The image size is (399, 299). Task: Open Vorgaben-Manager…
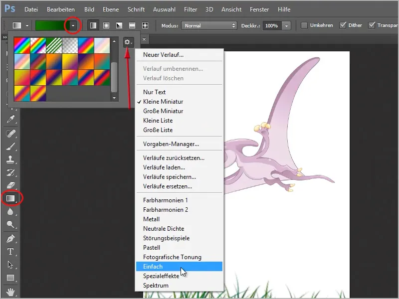179,144
